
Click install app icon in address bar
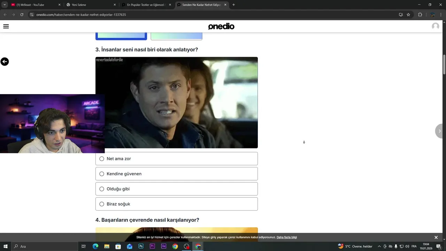coord(401,15)
